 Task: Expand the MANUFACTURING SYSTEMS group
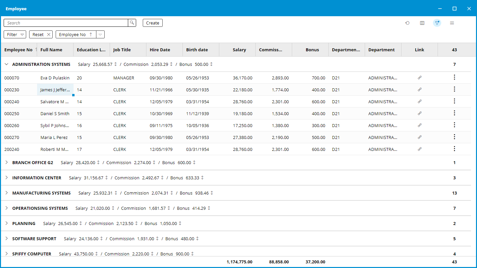(x=6, y=193)
